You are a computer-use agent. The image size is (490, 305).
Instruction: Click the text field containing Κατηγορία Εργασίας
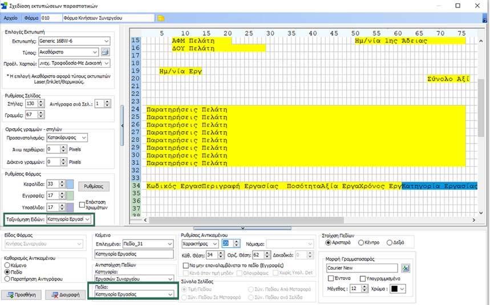click(x=134, y=254)
